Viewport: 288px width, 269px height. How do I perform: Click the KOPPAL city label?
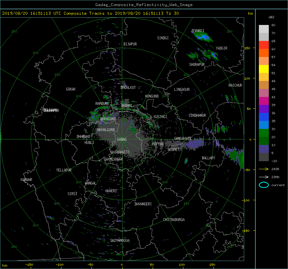coord(158,144)
